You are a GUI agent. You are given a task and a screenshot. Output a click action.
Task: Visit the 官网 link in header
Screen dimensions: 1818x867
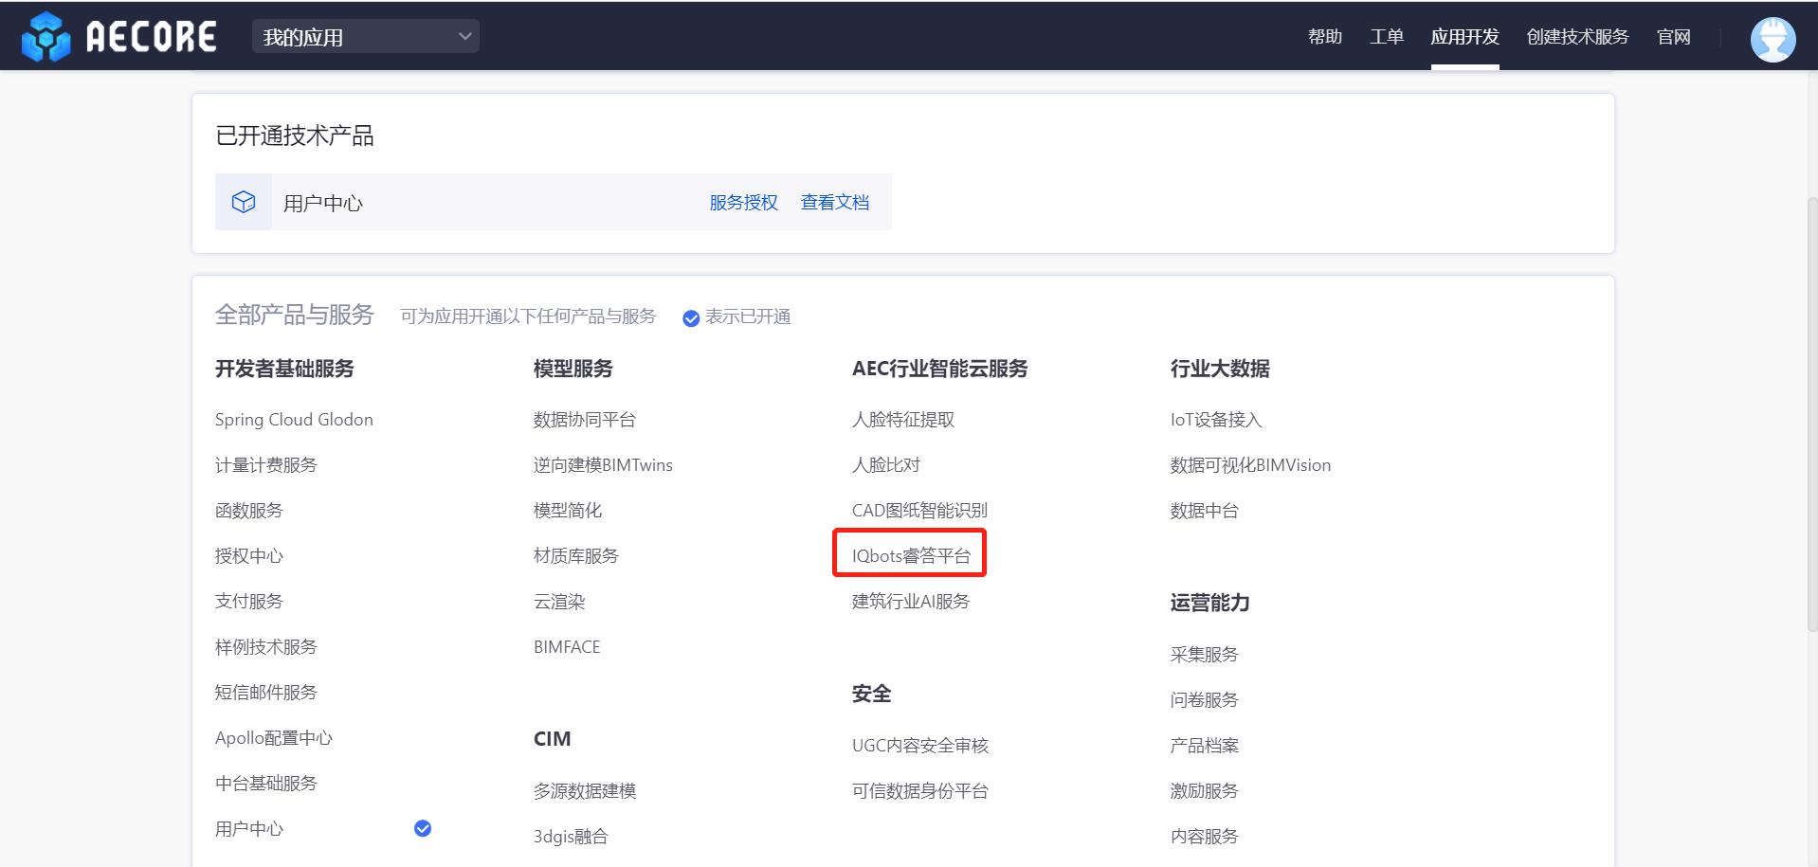click(x=1673, y=37)
